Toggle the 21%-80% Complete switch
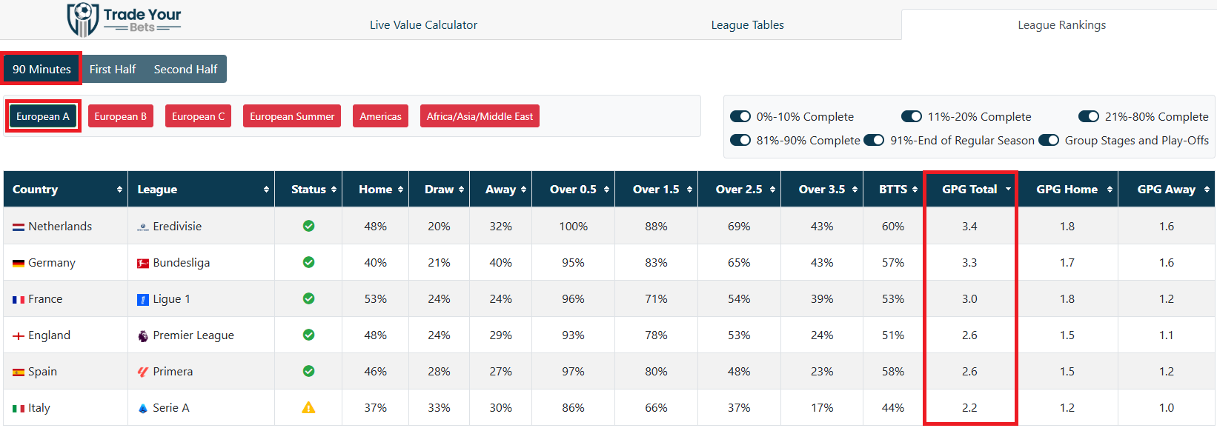1217x428 pixels. 1088,116
